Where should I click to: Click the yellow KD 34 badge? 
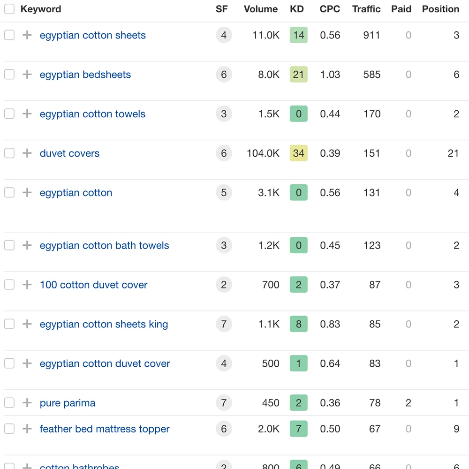pos(299,153)
